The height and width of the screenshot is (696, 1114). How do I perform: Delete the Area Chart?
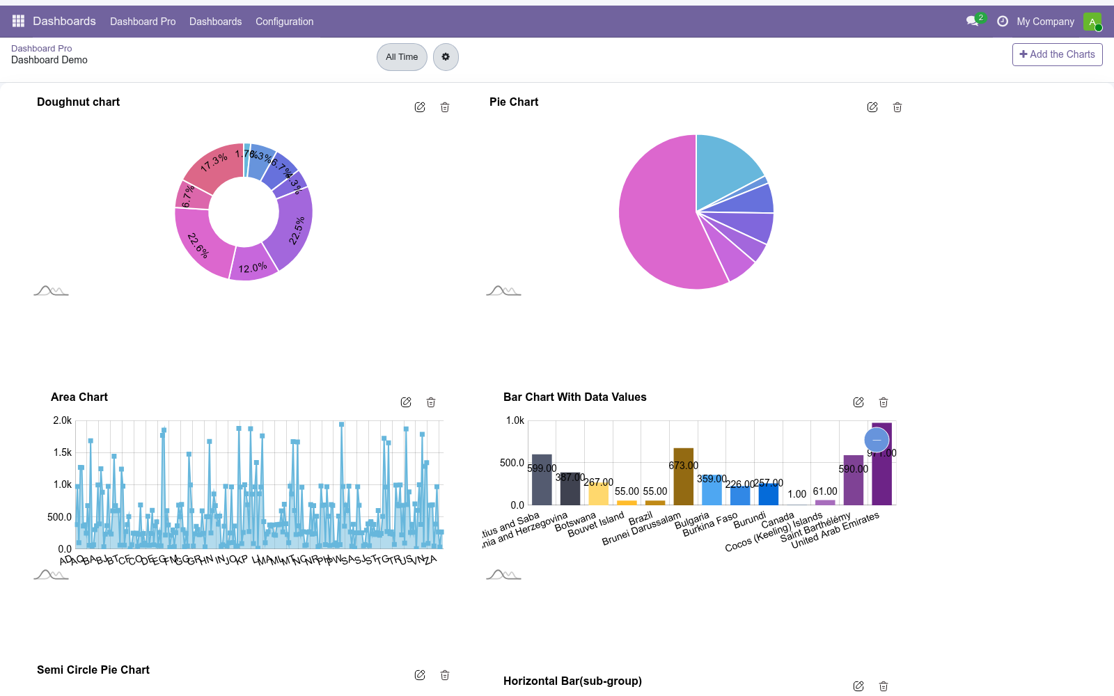(x=431, y=402)
